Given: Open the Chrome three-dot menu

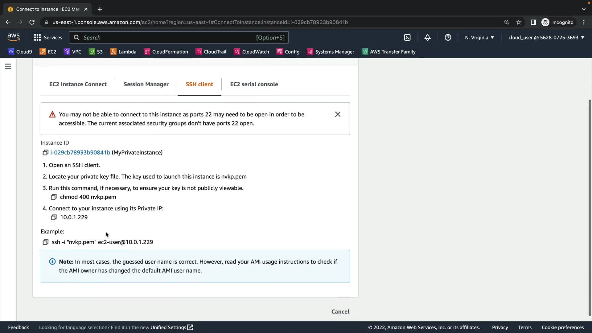Looking at the screenshot, I should pos(584,22).
